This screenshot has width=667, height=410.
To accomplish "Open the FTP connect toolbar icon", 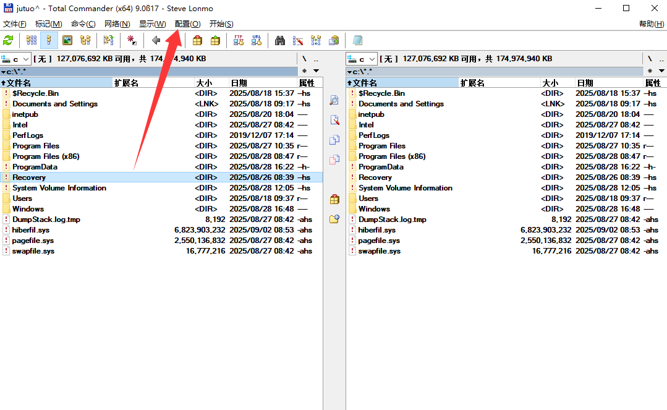I will (238, 40).
